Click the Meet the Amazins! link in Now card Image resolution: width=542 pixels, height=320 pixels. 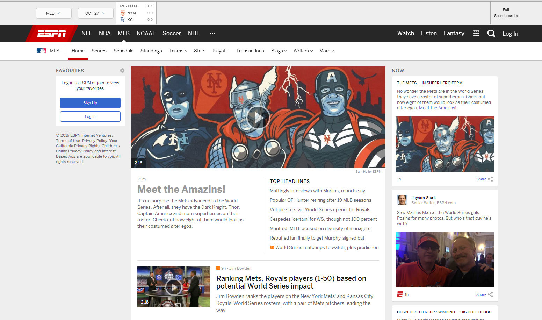pyautogui.click(x=438, y=108)
